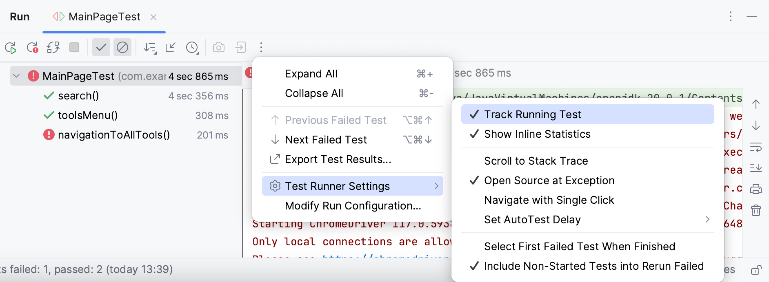Click the 'Only local connections' console line
This screenshot has height=282, width=769.
click(x=351, y=242)
